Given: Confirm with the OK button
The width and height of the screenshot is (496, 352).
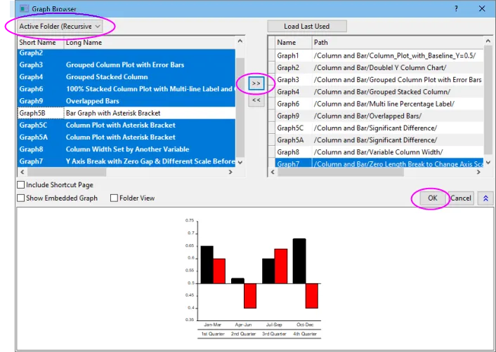Looking at the screenshot, I should click(x=432, y=198).
